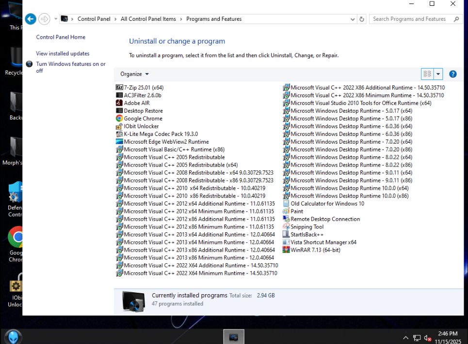Refresh the Programs and Features list
Screen dimensions: 468x344
coord(362,19)
